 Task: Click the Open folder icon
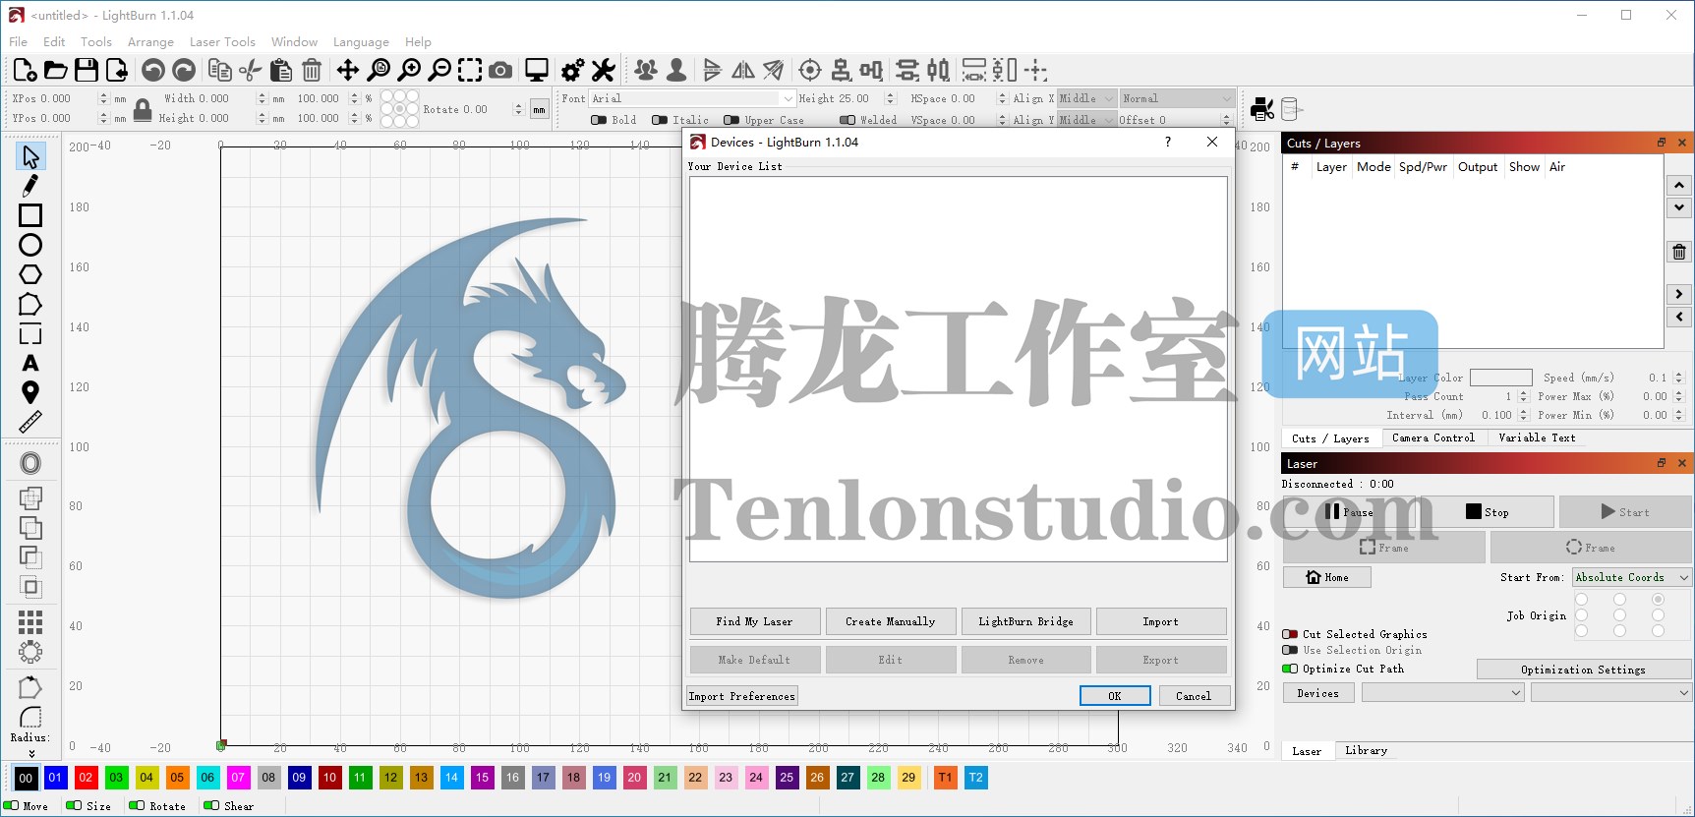pyautogui.click(x=56, y=70)
